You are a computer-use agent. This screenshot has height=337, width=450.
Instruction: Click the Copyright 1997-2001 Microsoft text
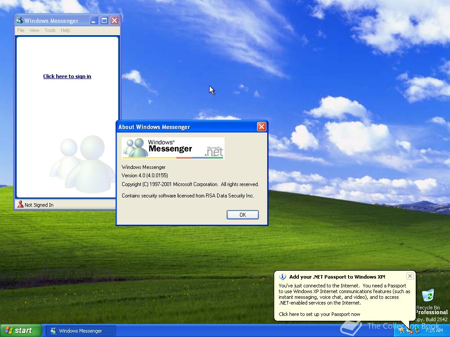pyautogui.click(x=190, y=184)
